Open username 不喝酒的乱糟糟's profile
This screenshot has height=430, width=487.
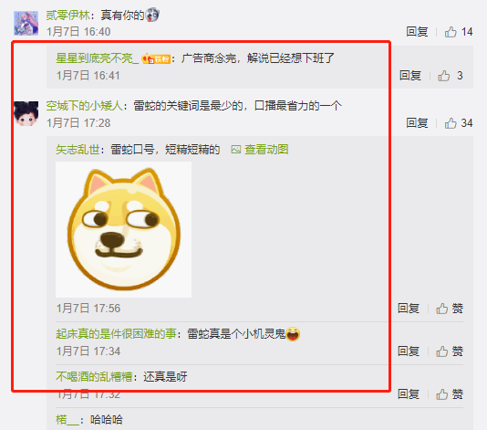[94, 377]
